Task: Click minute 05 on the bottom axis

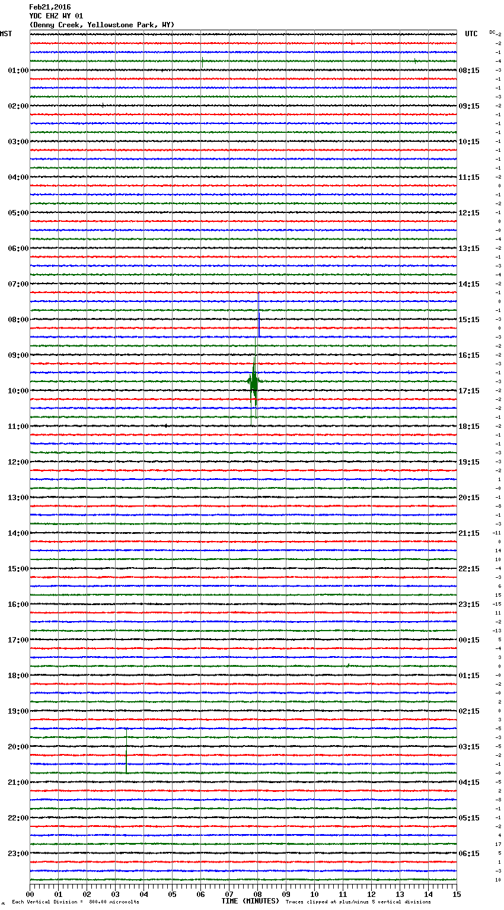Action: (x=172, y=893)
